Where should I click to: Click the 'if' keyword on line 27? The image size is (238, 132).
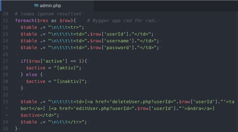pyautogui.click(x=23, y=61)
